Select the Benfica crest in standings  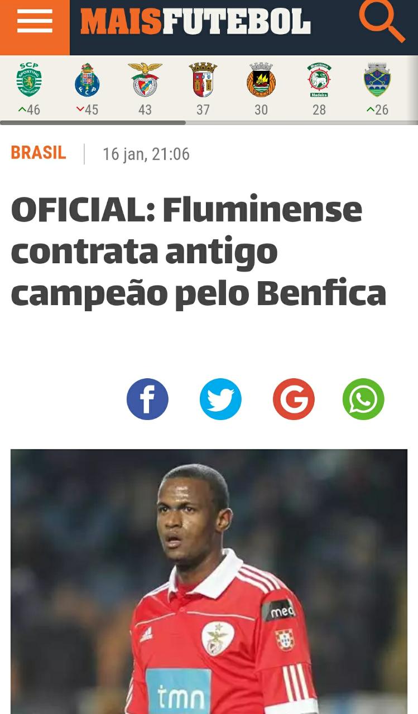coord(145,80)
